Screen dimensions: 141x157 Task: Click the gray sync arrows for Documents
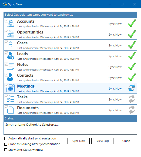coord(132,110)
